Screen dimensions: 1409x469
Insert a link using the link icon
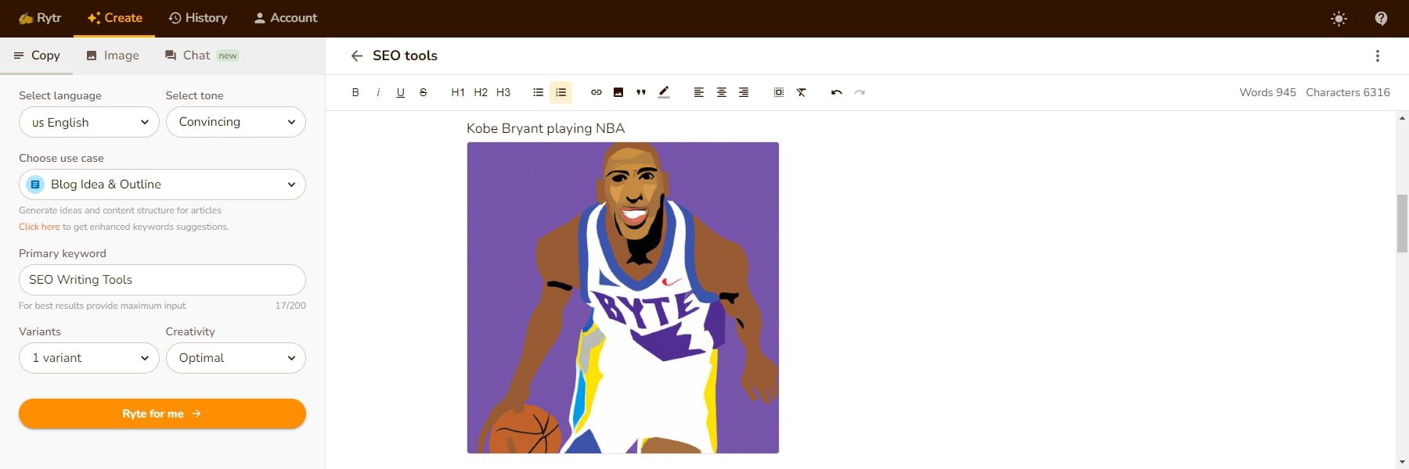pos(596,92)
